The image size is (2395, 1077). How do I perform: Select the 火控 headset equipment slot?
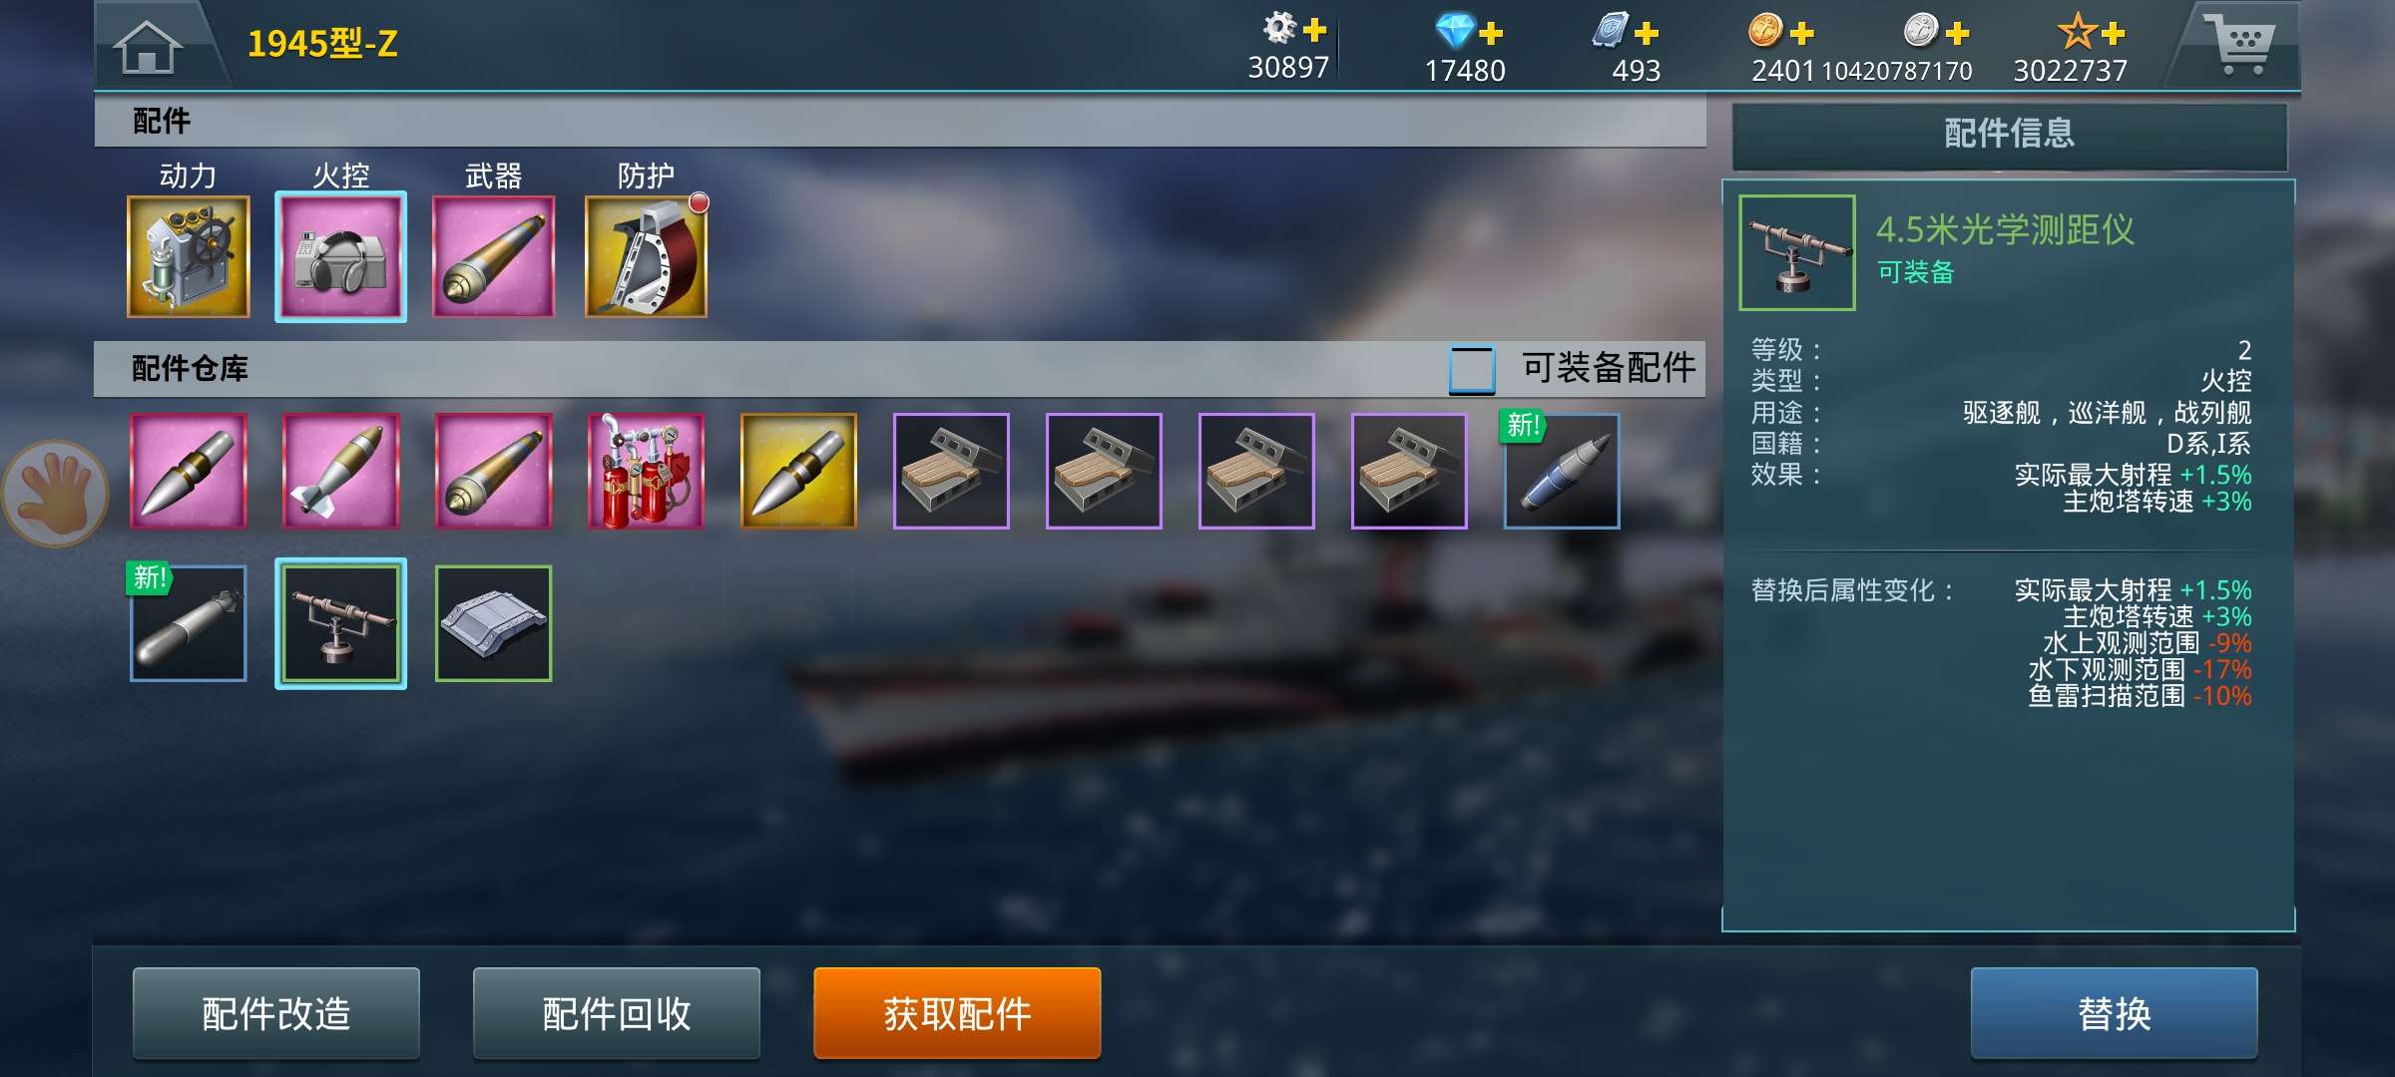click(341, 257)
